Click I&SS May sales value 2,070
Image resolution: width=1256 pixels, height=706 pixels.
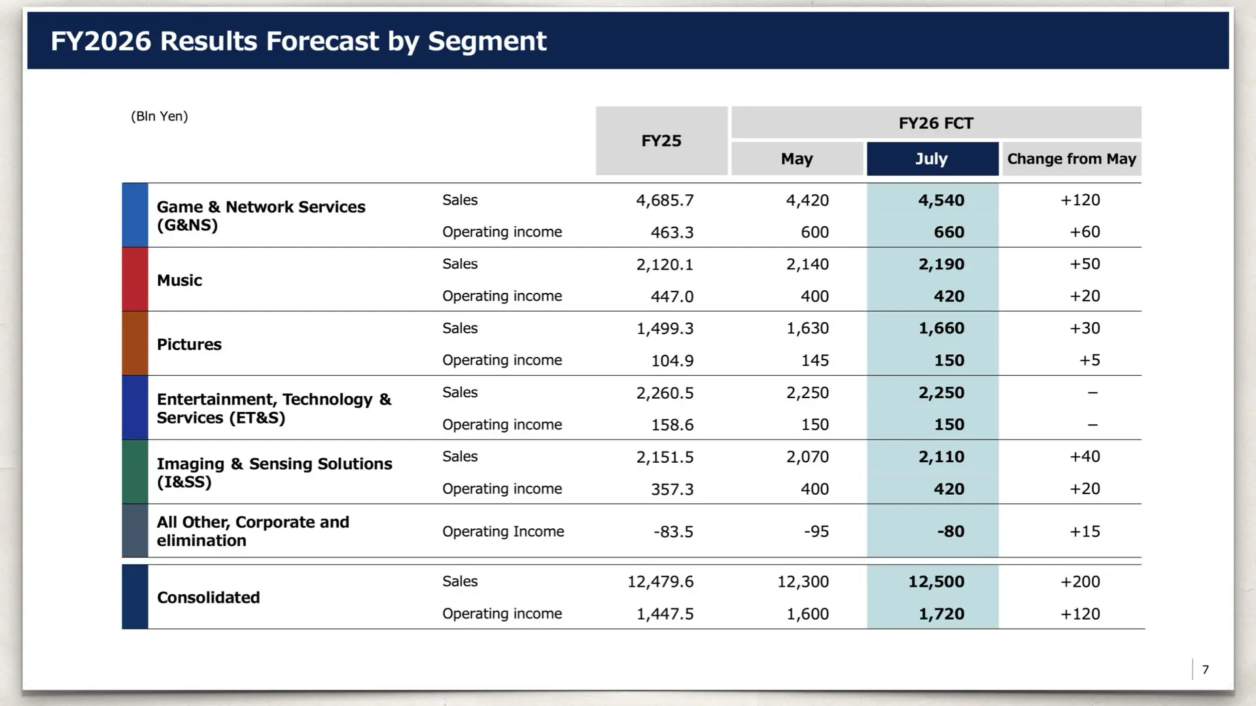[x=807, y=457]
